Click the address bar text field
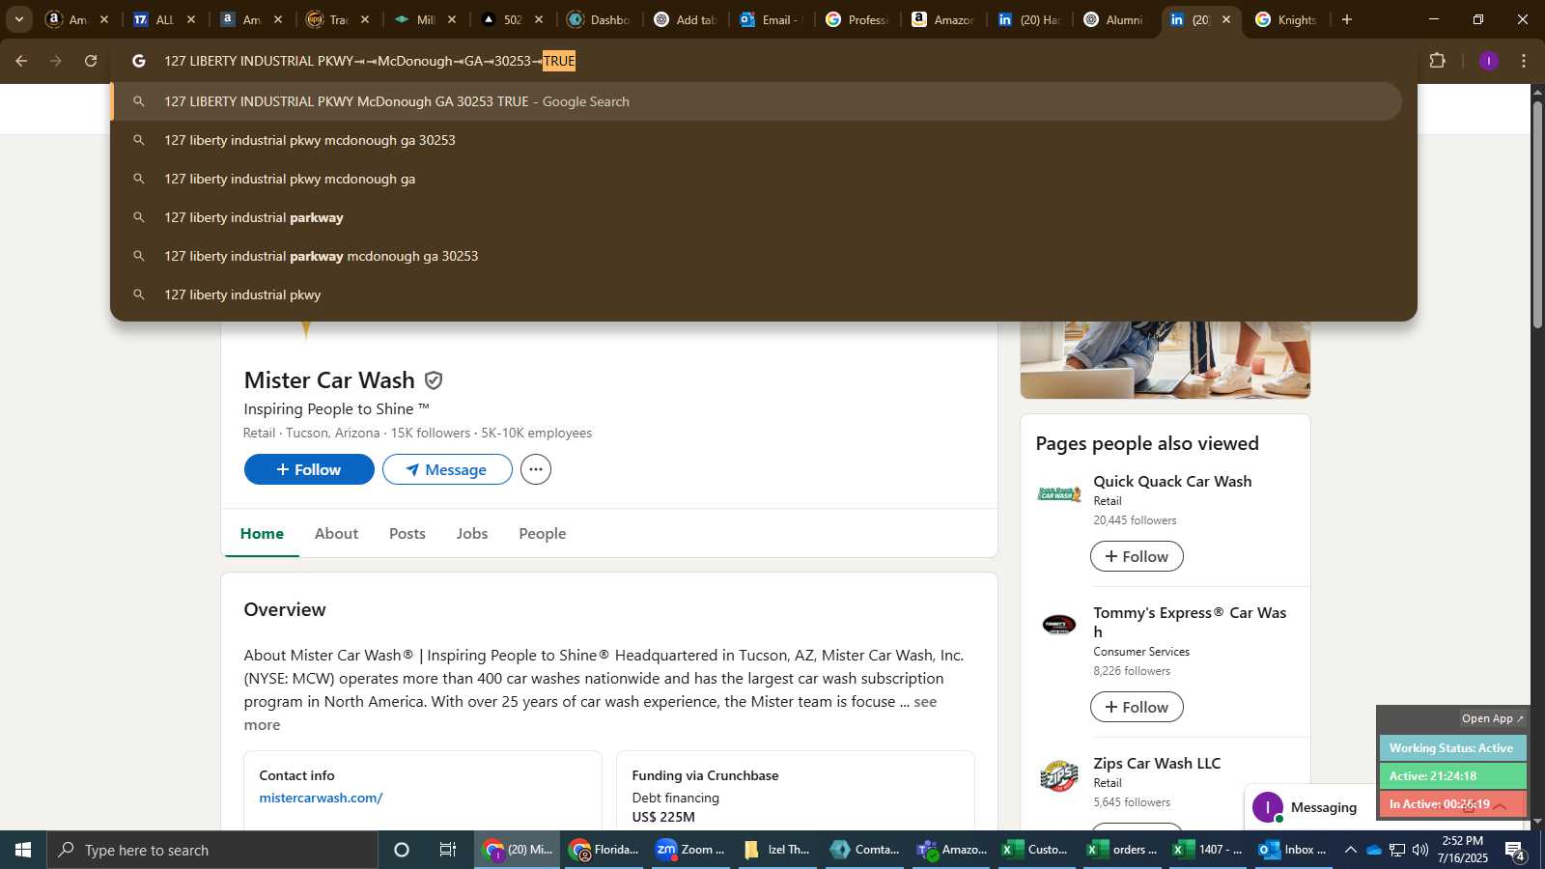 (x=763, y=61)
